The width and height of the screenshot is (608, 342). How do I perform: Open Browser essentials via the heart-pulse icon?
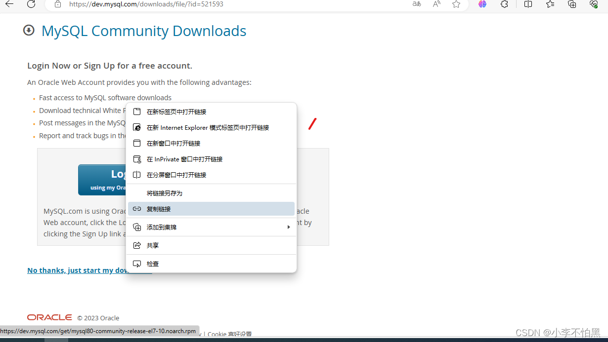(x=593, y=5)
